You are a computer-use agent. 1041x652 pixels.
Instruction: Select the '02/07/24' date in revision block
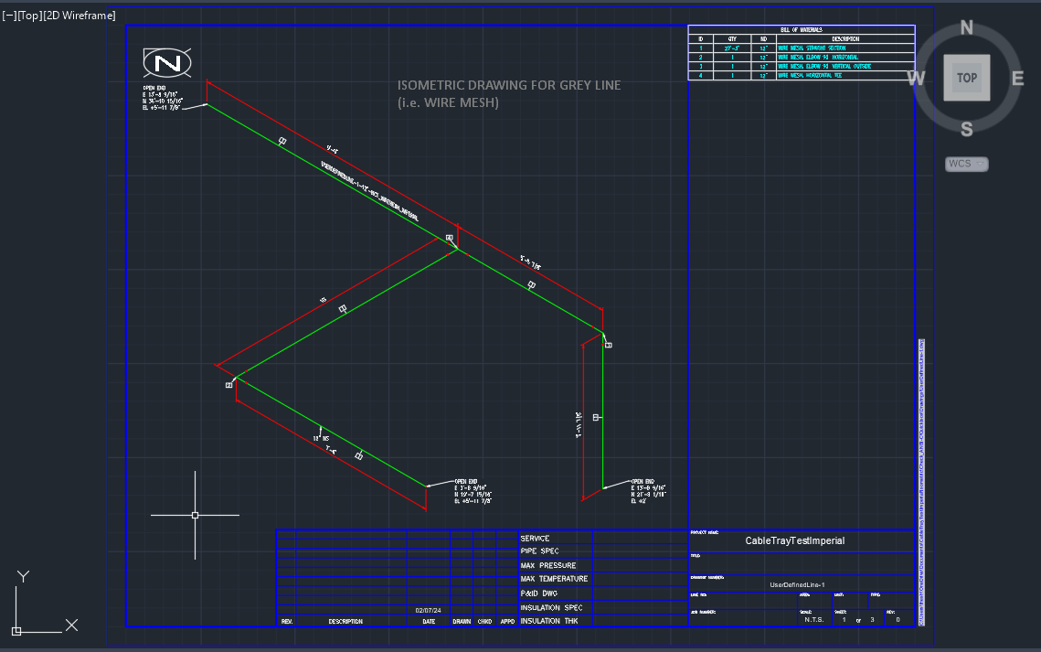coord(429,610)
